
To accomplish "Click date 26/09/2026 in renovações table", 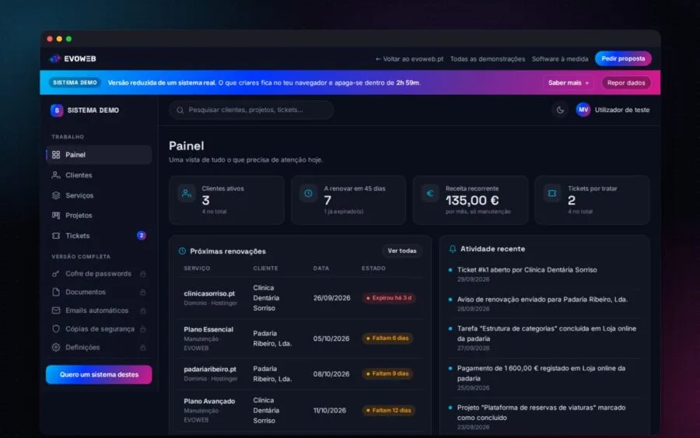I will click(x=331, y=298).
